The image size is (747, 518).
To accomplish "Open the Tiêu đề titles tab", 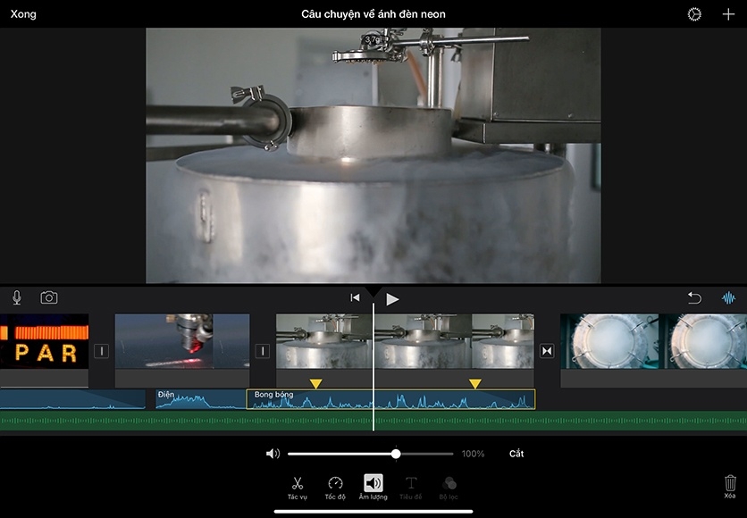I will [411, 487].
